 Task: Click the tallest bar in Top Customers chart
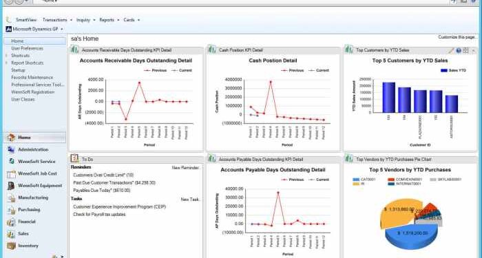[389, 98]
